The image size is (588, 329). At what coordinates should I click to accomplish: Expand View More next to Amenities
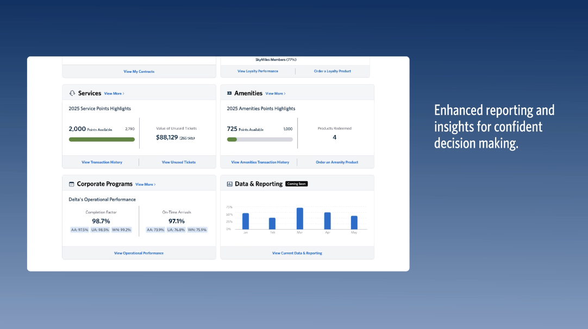point(276,93)
